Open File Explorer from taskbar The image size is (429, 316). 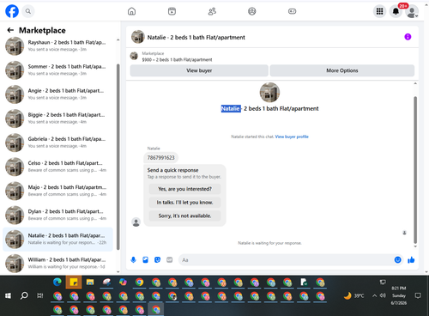pyautogui.click(x=90, y=283)
